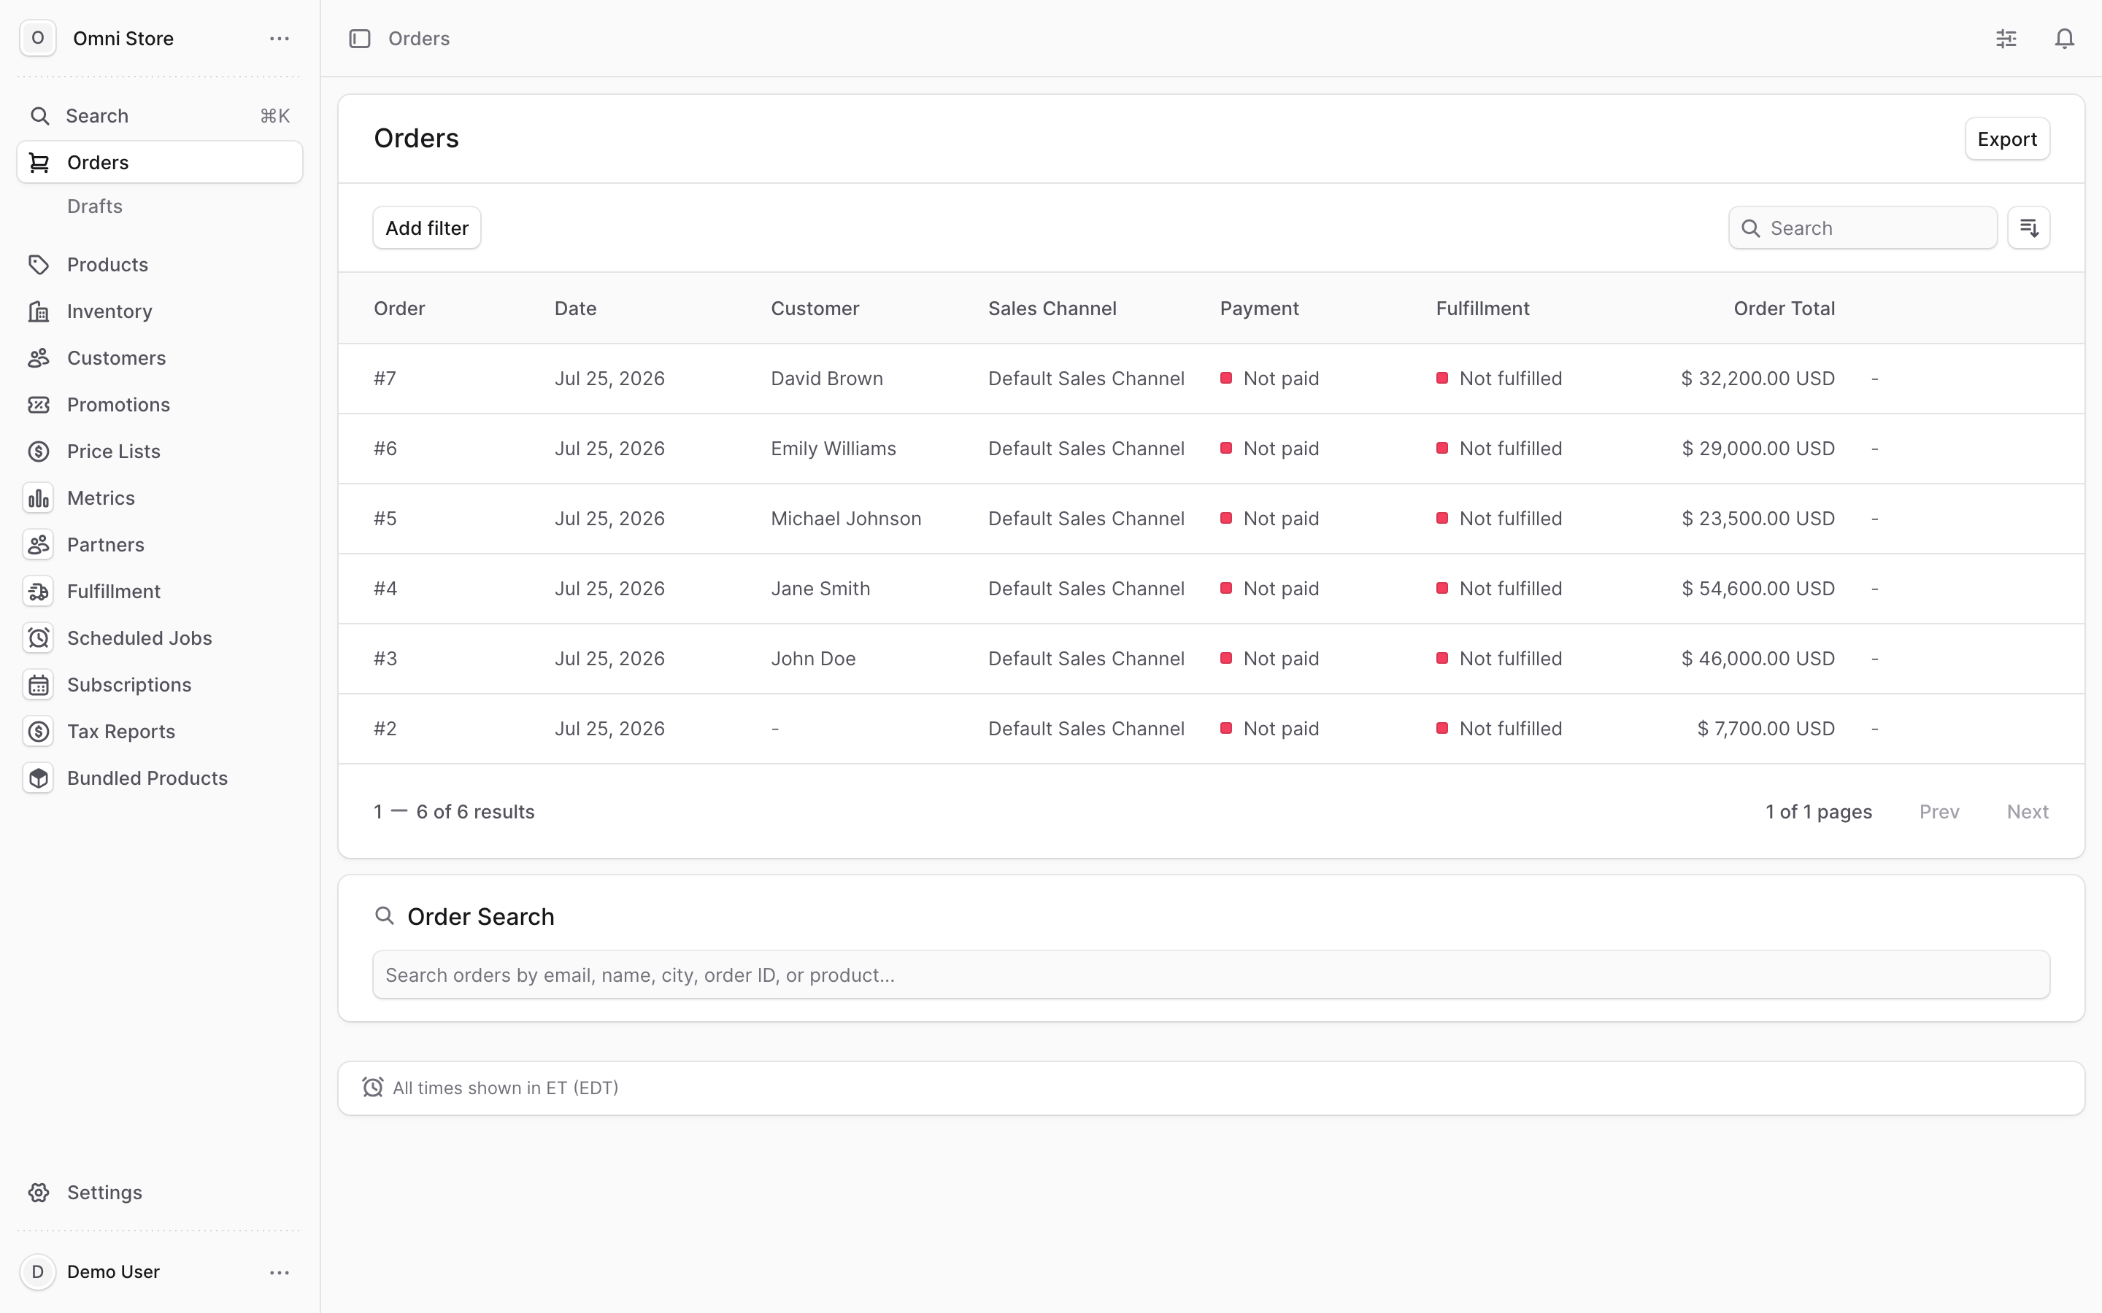Click the Inventory building icon
2102x1313 pixels.
(39, 311)
